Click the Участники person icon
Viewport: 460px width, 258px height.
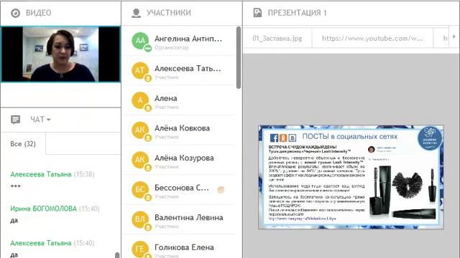coord(136,13)
